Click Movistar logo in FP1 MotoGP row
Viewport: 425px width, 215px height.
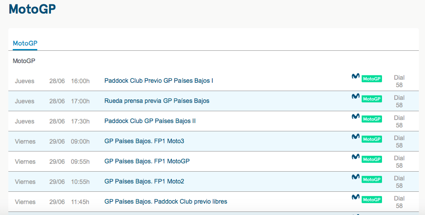[356, 157]
